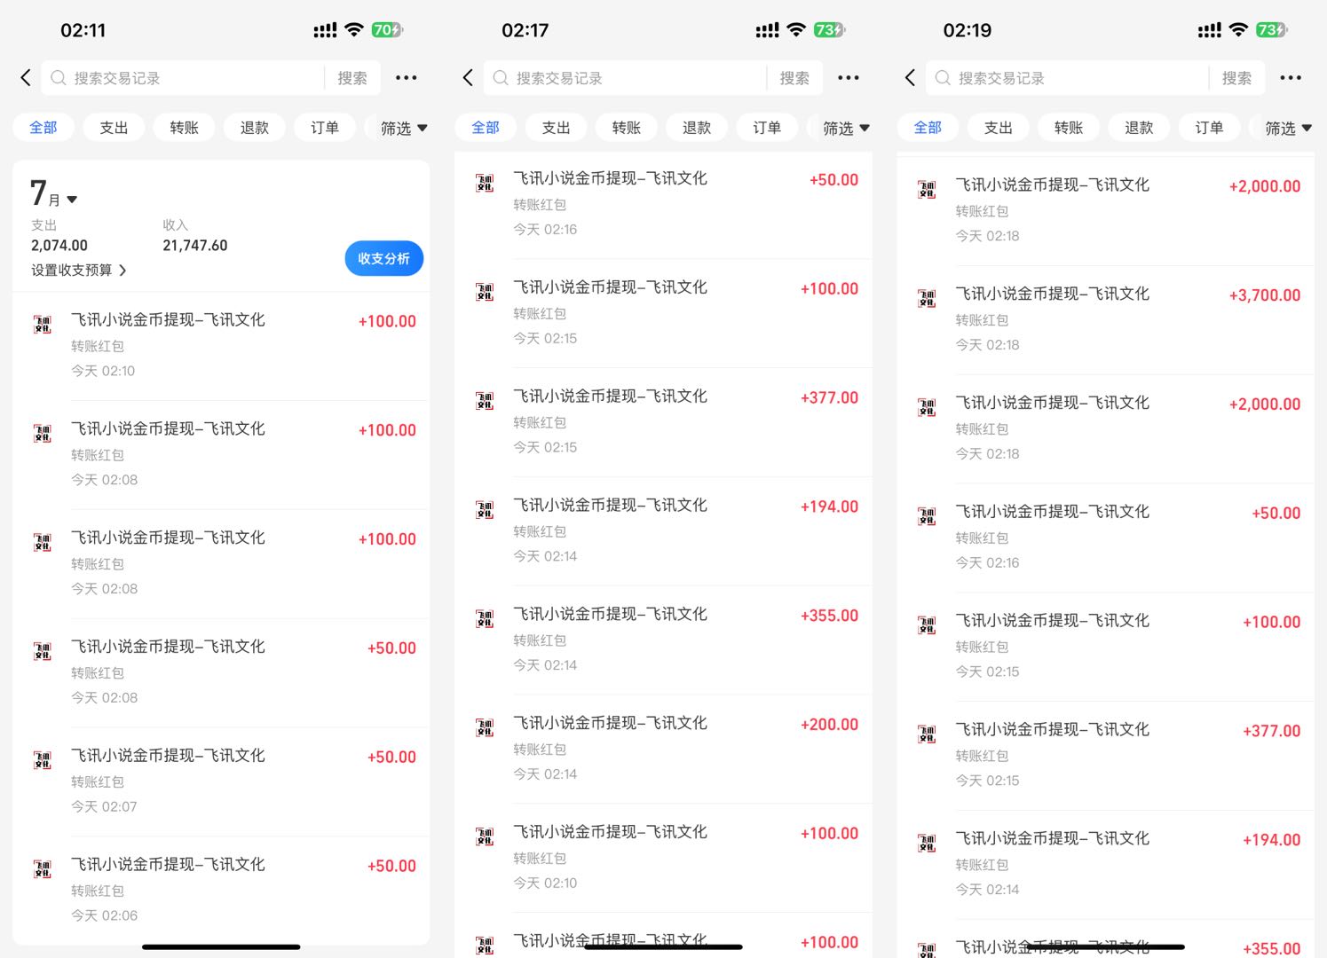
Task: Select the 支出 tab on the 02:19 screen
Action: click(999, 128)
